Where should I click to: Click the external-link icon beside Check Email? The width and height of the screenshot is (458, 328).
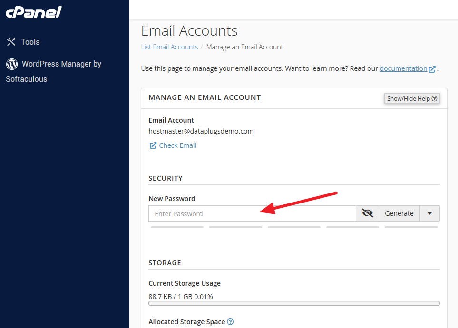[x=152, y=145]
